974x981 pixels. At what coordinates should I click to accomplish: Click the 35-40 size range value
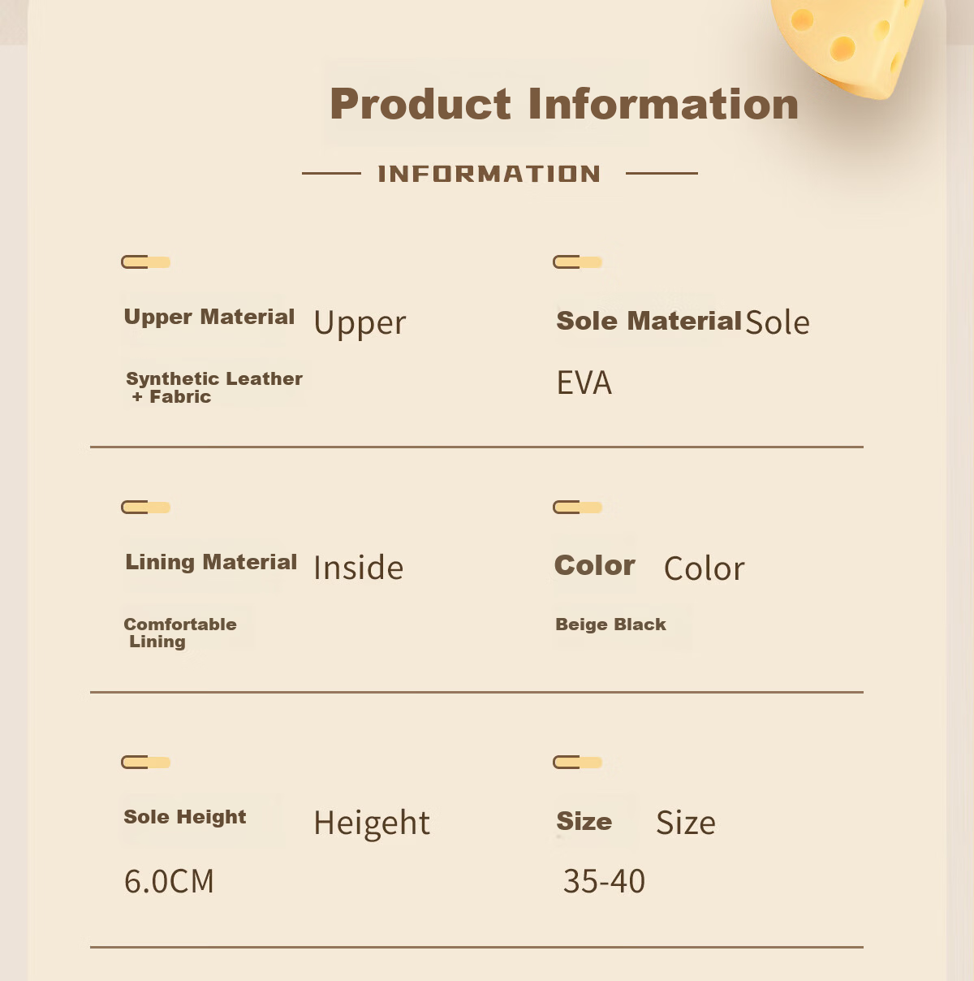[x=604, y=881]
